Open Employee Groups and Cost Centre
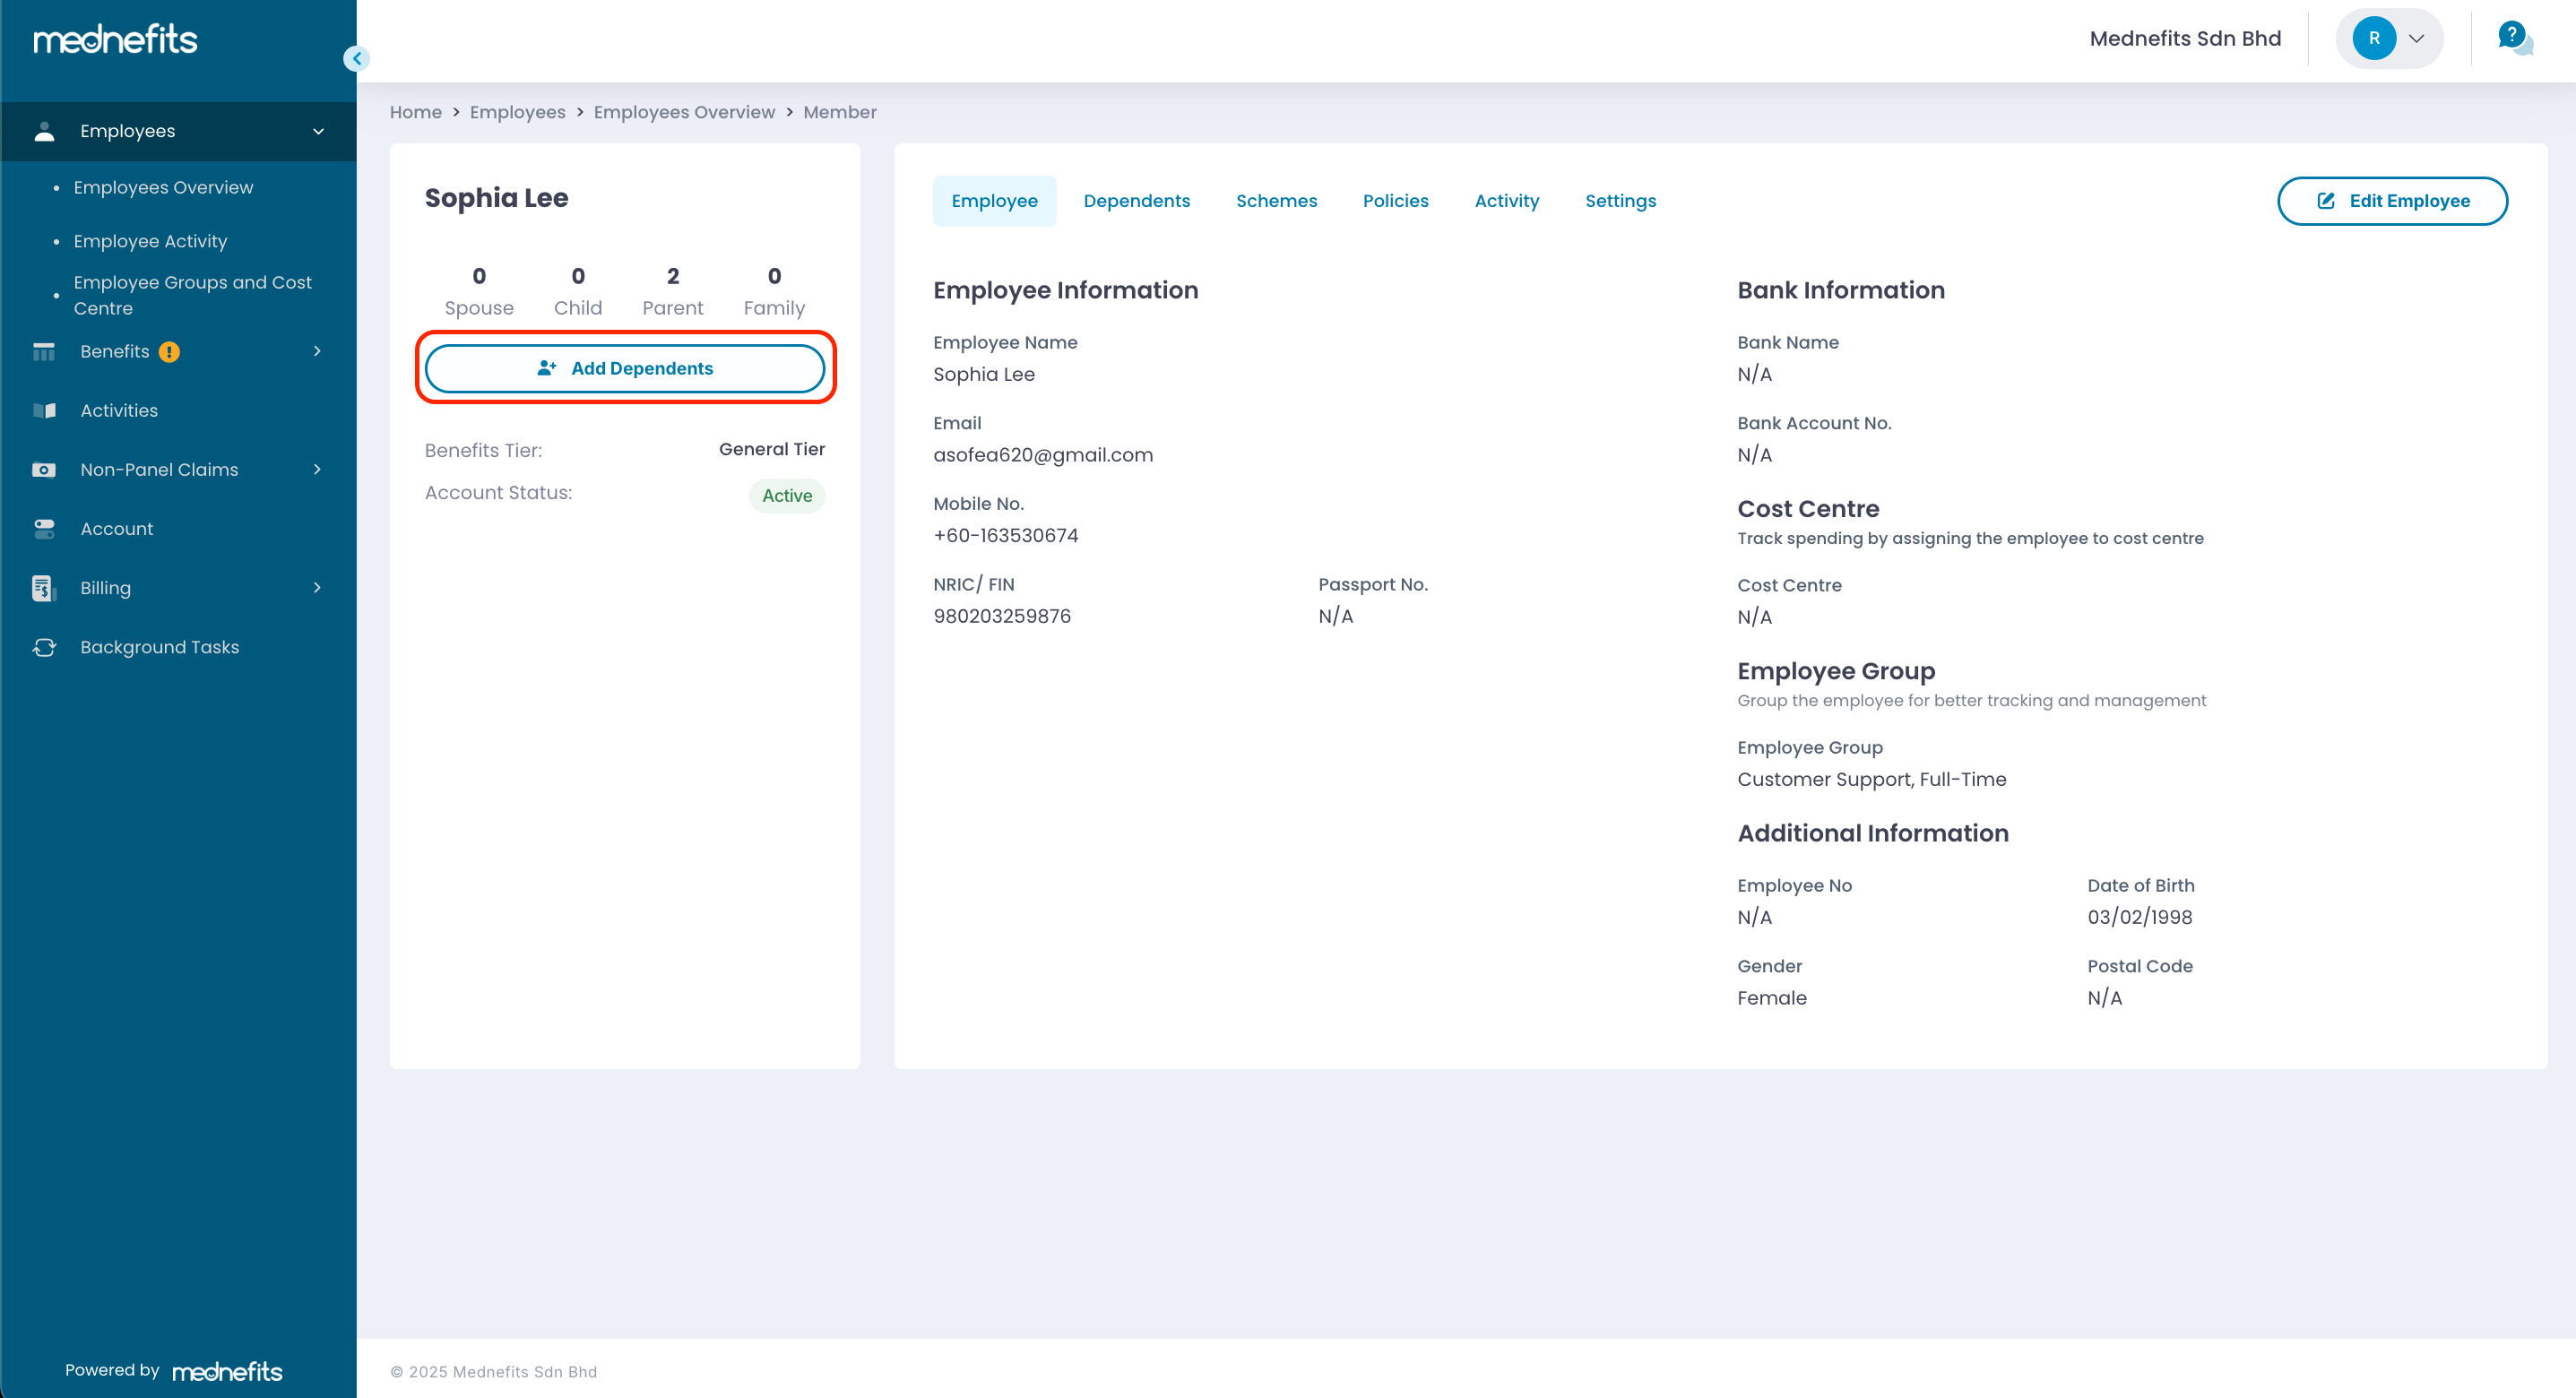The image size is (2576, 1398). [192, 295]
